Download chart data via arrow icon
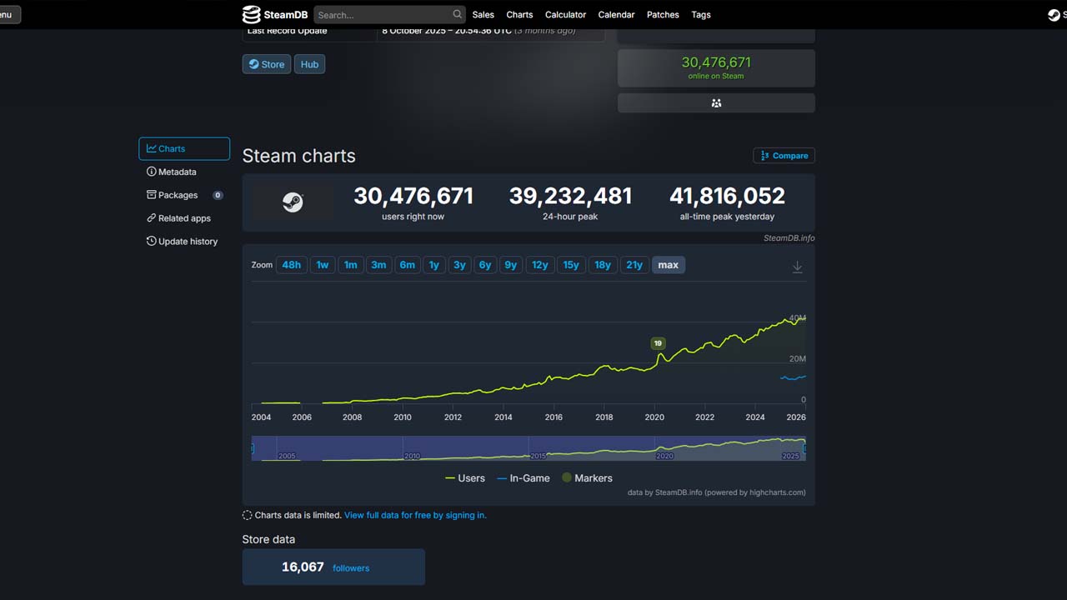 point(797,267)
